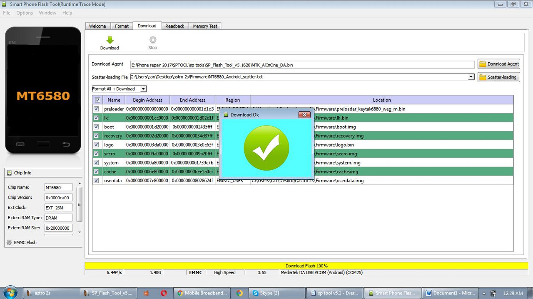Screen dimensions: 533x299
Task: Click the End Address column header
Action: (192, 100)
